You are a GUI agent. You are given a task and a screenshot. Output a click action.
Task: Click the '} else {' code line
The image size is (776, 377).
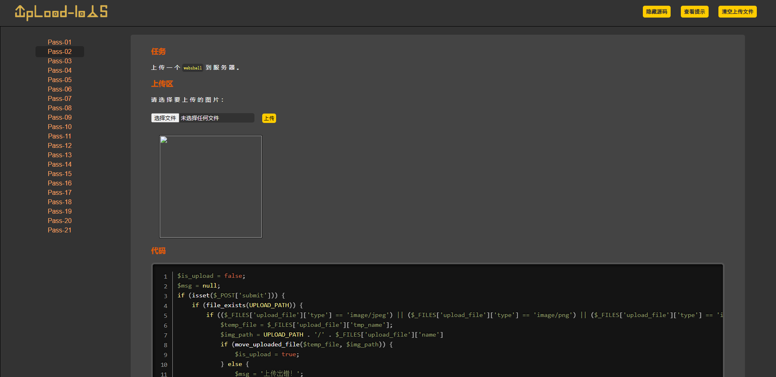tap(235, 364)
